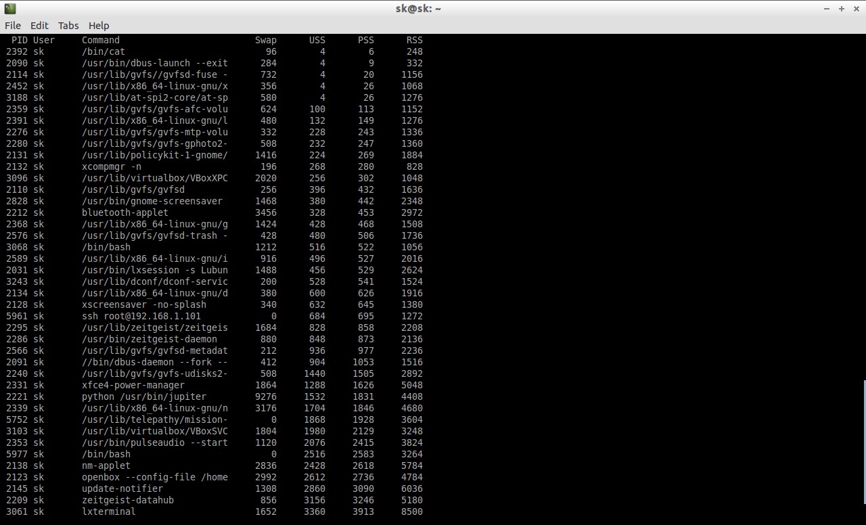Click the /bin/cat command text
The height and width of the screenshot is (525, 866).
pyautogui.click(x=104, y=51)
